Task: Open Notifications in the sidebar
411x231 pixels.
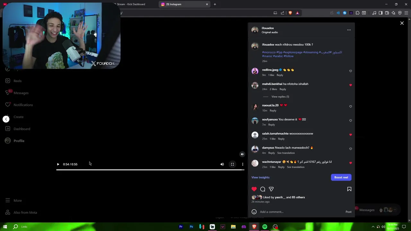Action: 19,105
